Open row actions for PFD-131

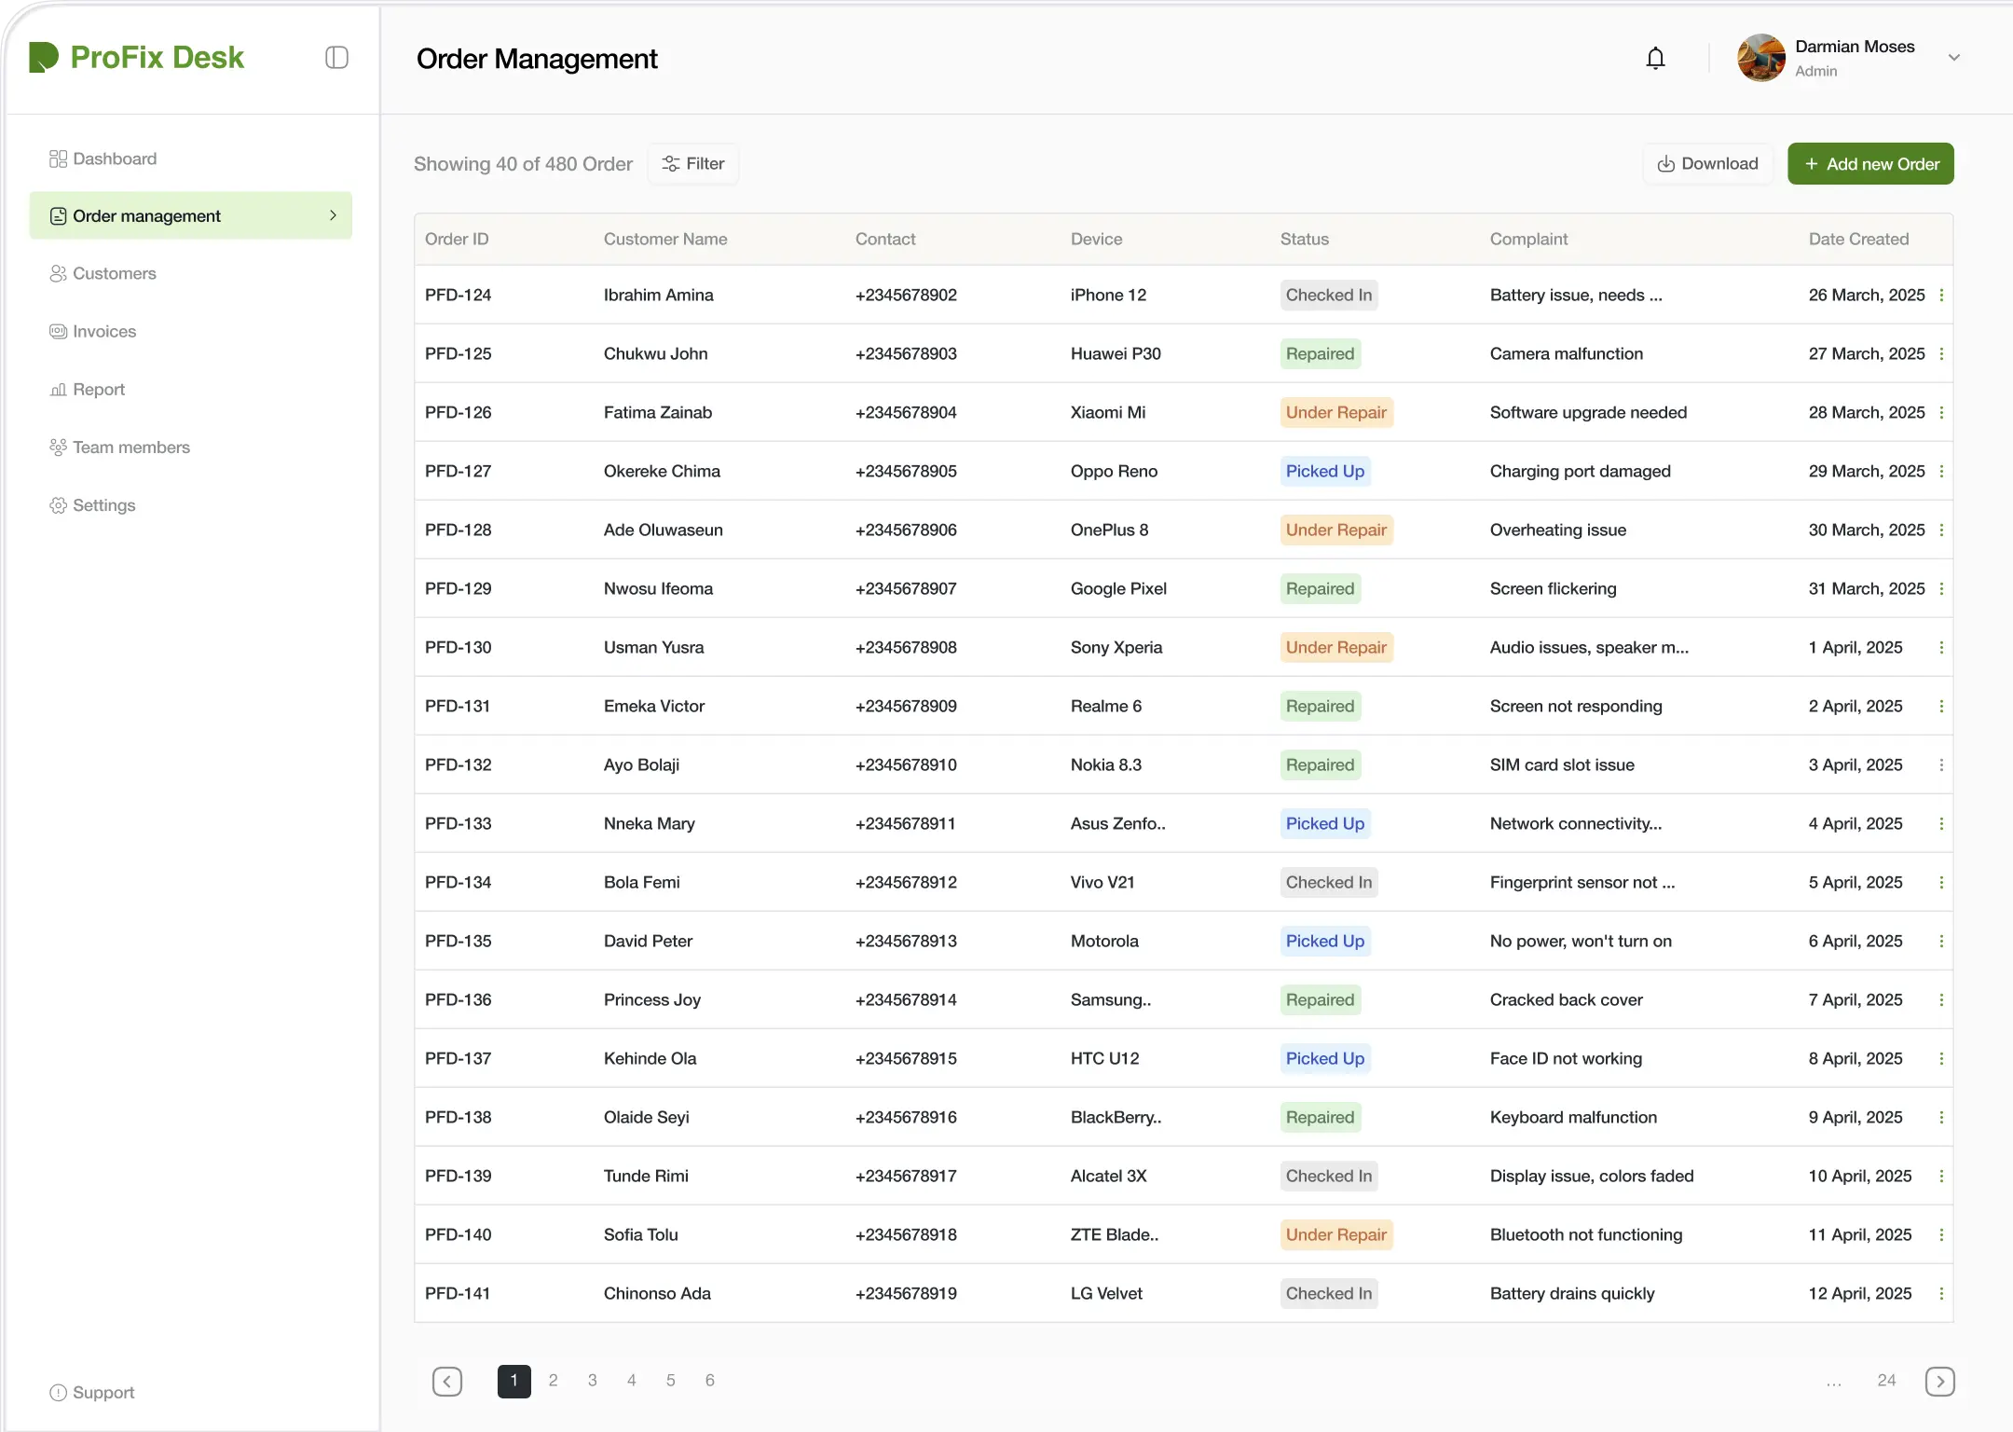click(1941, 706)
